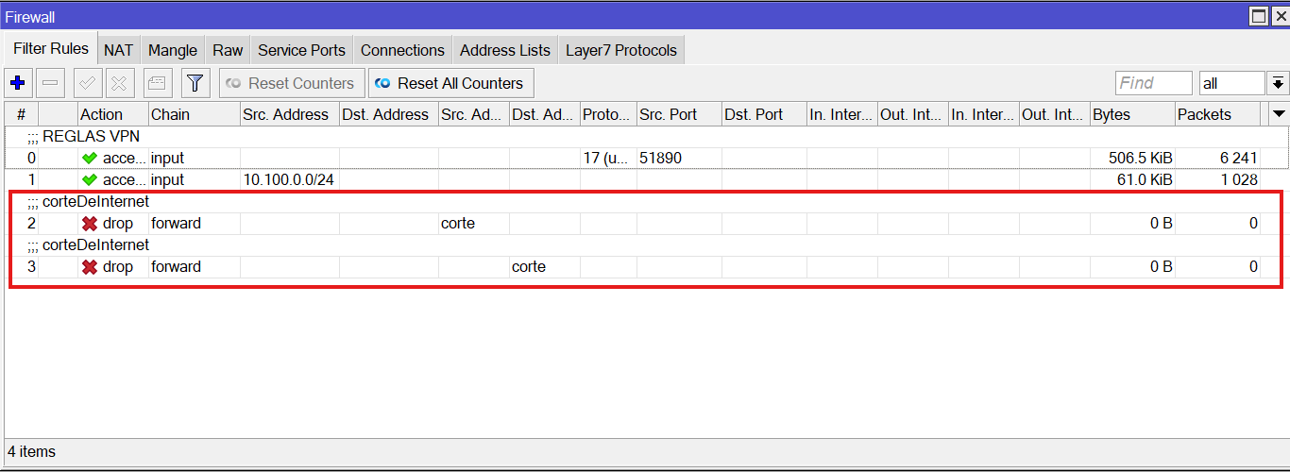
Task: Sort by the # column header
Action: [22, 114]
